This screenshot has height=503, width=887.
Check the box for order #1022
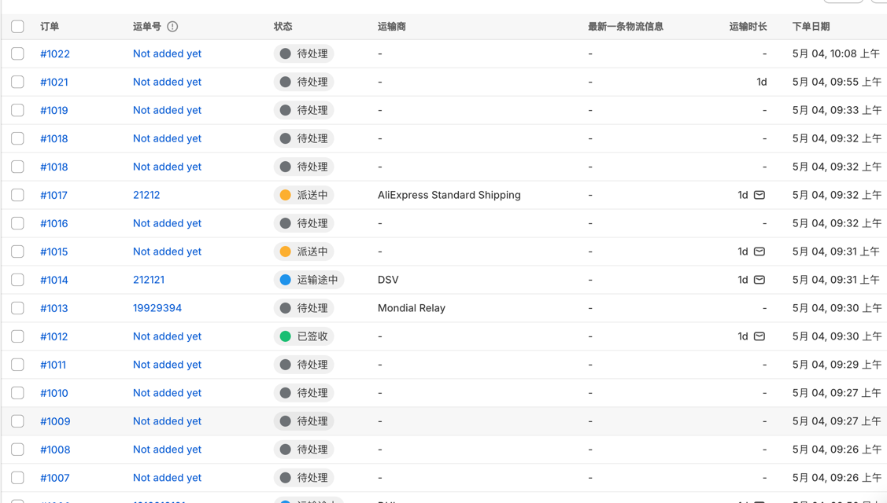17,53
